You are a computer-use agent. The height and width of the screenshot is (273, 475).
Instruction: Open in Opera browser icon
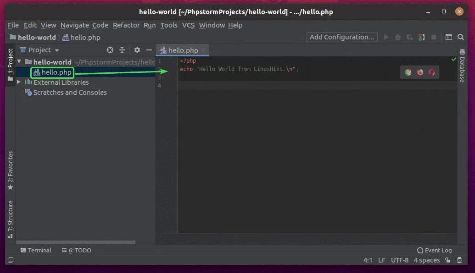click(432, 72)
